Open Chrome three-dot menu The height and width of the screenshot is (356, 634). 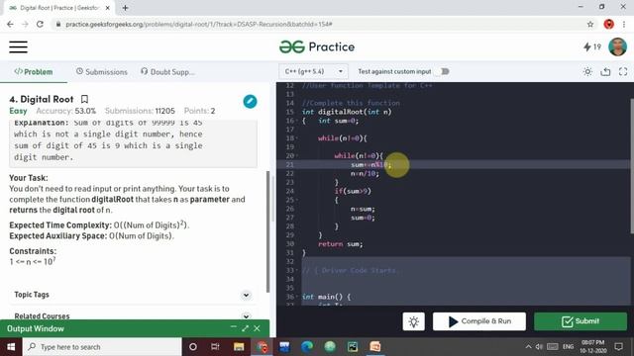click(624, 24)
